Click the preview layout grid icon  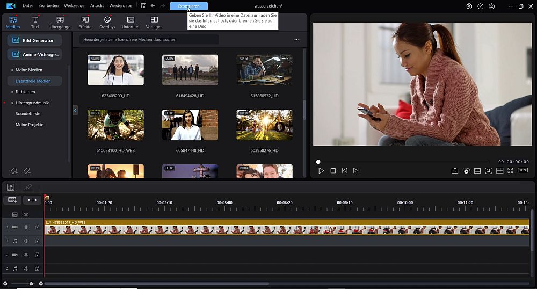coord(499,170)
